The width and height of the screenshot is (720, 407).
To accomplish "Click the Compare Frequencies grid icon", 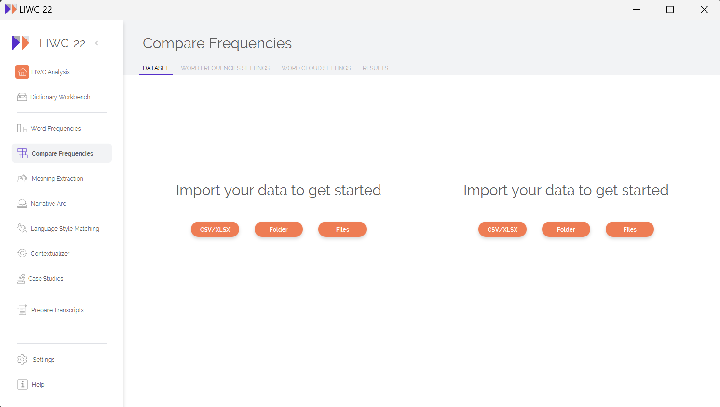I will pyautogui.click(x=23, y=153).
